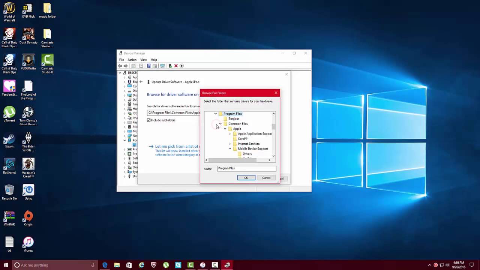Click Scan for hardware changes monitor icon
The image size is (480, 270).
162,66
